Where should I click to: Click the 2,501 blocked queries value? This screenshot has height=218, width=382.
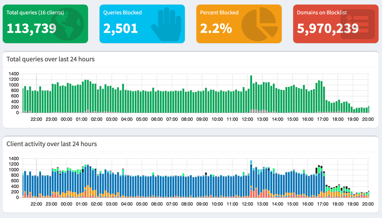[x=120, y=28]
